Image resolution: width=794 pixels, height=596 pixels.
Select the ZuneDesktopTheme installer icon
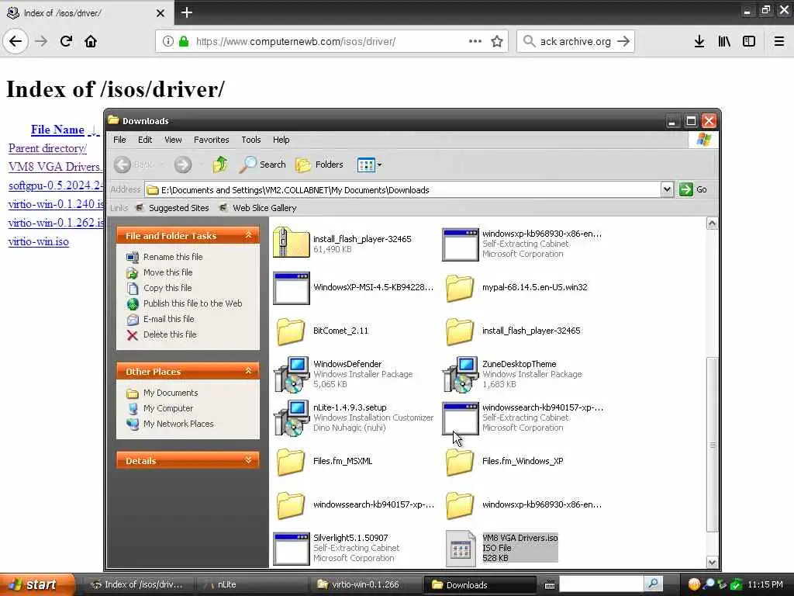461,374
